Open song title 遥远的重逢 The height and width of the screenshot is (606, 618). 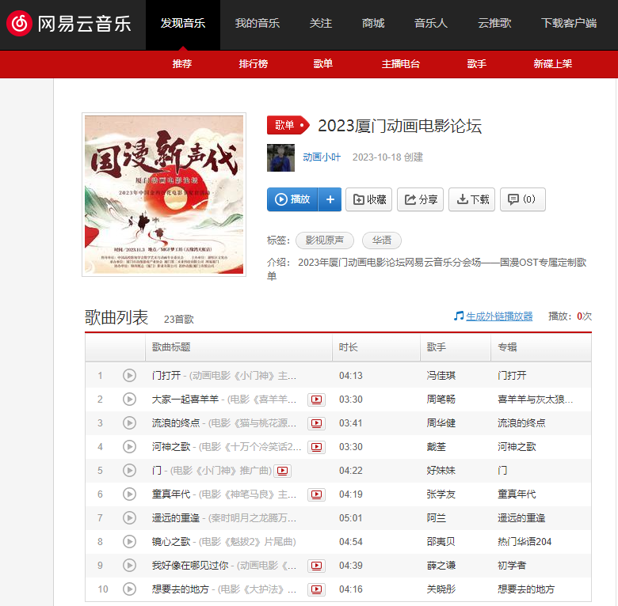click(176, 518)
